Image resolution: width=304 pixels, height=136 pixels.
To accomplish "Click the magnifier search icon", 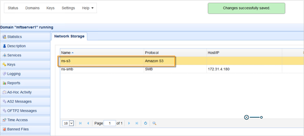I will 154,123.
